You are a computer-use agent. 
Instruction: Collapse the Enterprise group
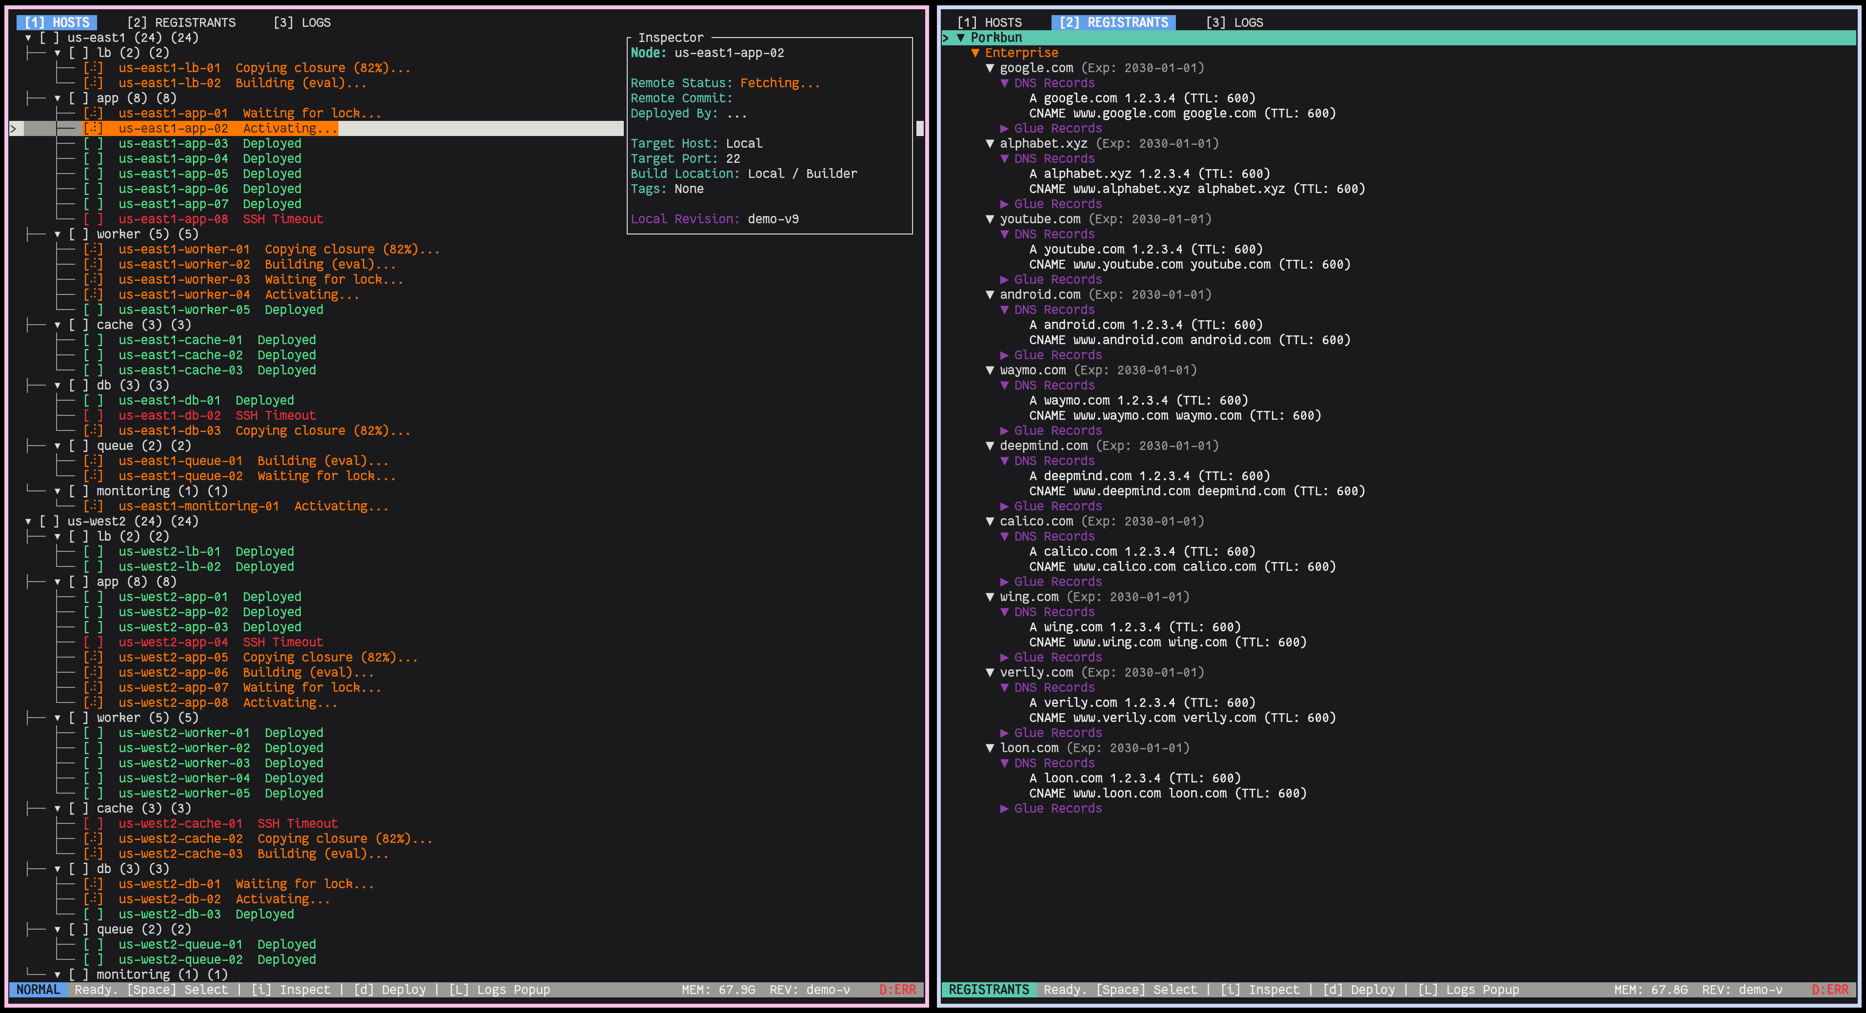pyautogui.click(x=975, y=53)
